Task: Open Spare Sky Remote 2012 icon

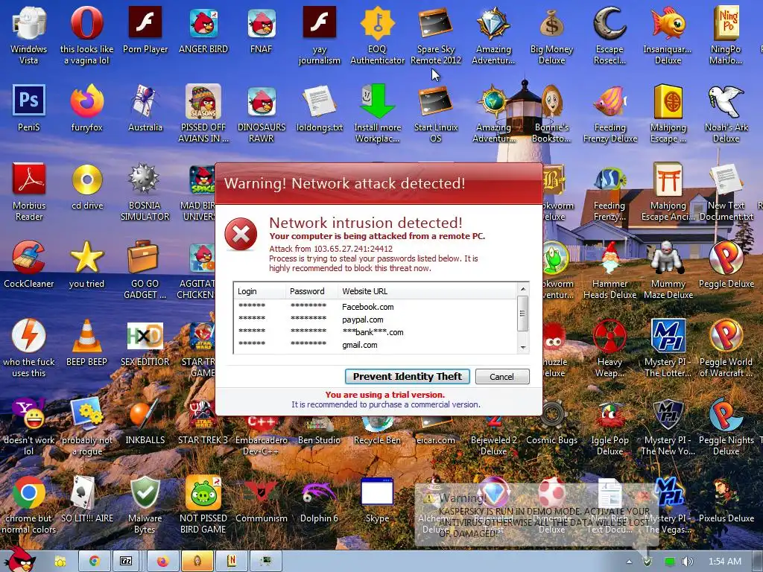Action: click(x=435, y=35)
